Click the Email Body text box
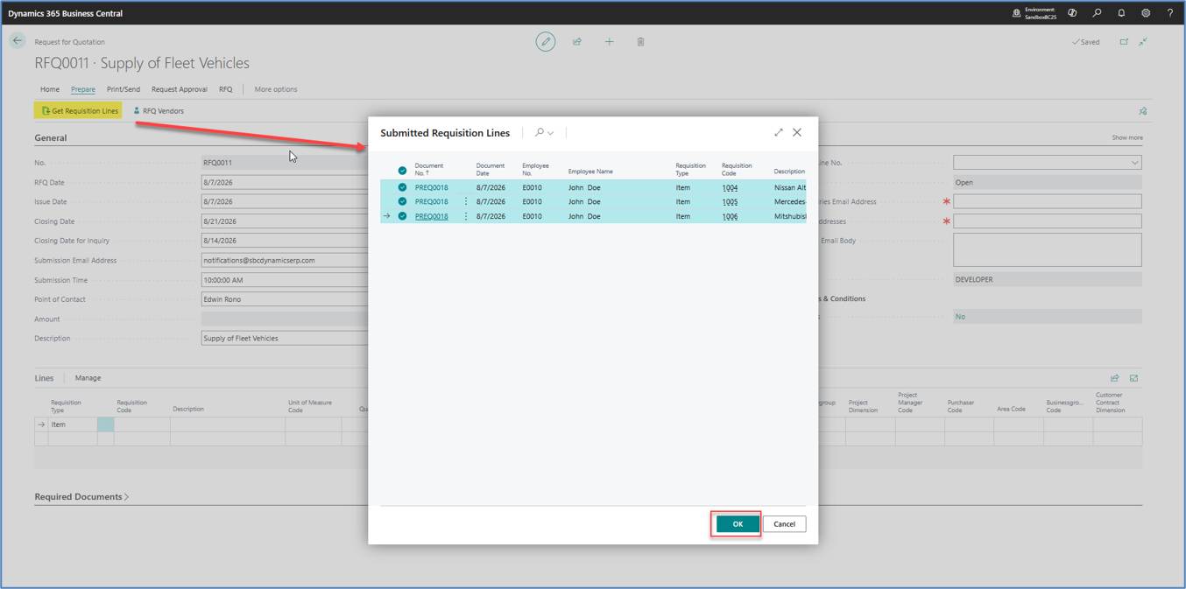Screen dimensions: 1186x589 [1048, 249]
